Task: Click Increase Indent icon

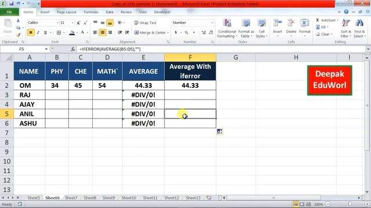Action: [x=127, y=32]
